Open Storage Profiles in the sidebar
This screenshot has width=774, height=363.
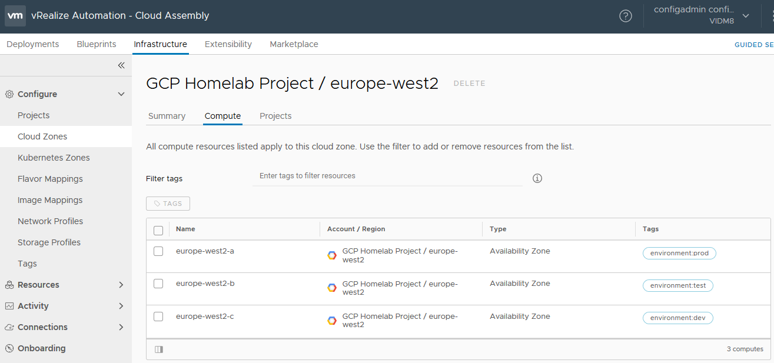(x=49, y=242)
